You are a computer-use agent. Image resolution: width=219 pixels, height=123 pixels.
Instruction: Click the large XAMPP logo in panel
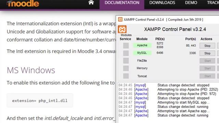(122, 29)
